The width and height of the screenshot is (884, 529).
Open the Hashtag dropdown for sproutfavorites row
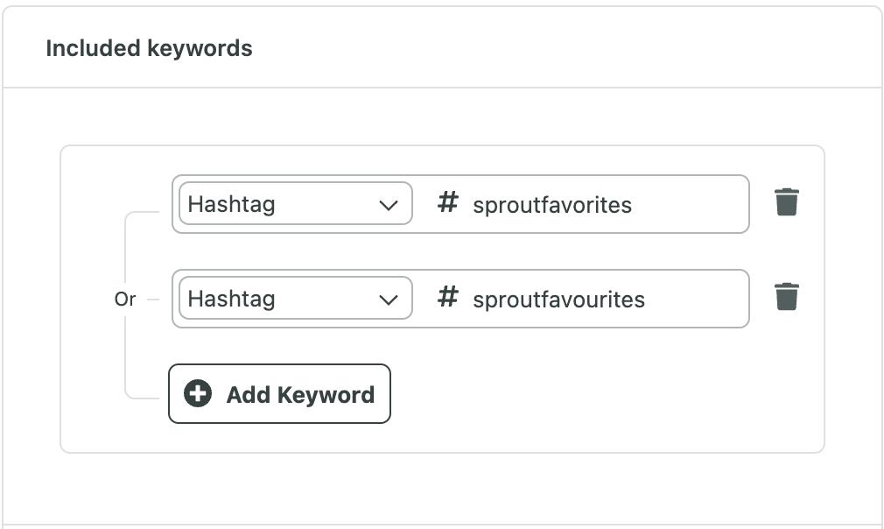[x=296, y=203]
